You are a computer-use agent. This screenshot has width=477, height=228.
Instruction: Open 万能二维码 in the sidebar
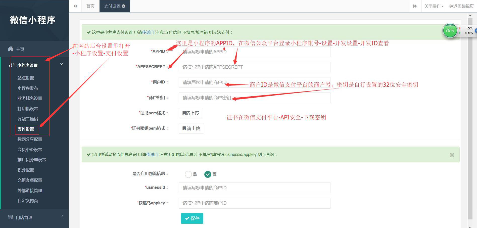pyautogui.click(x=28, y=119)
